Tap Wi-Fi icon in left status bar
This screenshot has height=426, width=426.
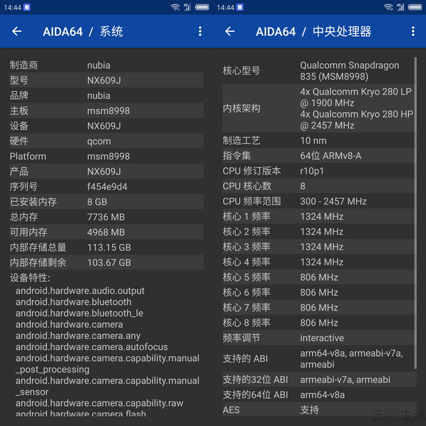point(176,7)
